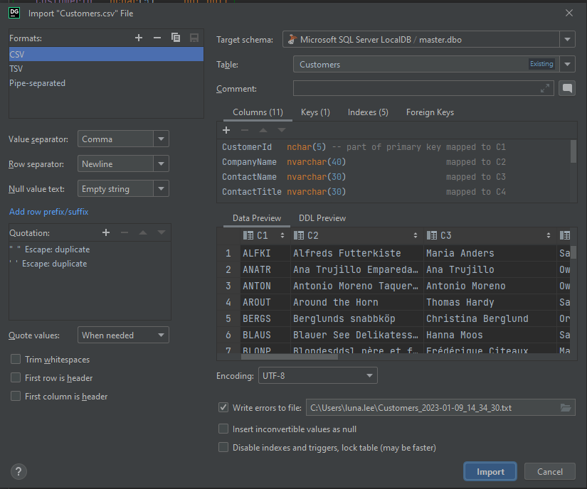587x489 pixels.
Task: Select the TSV format in the list
Action: coord(16,69)
